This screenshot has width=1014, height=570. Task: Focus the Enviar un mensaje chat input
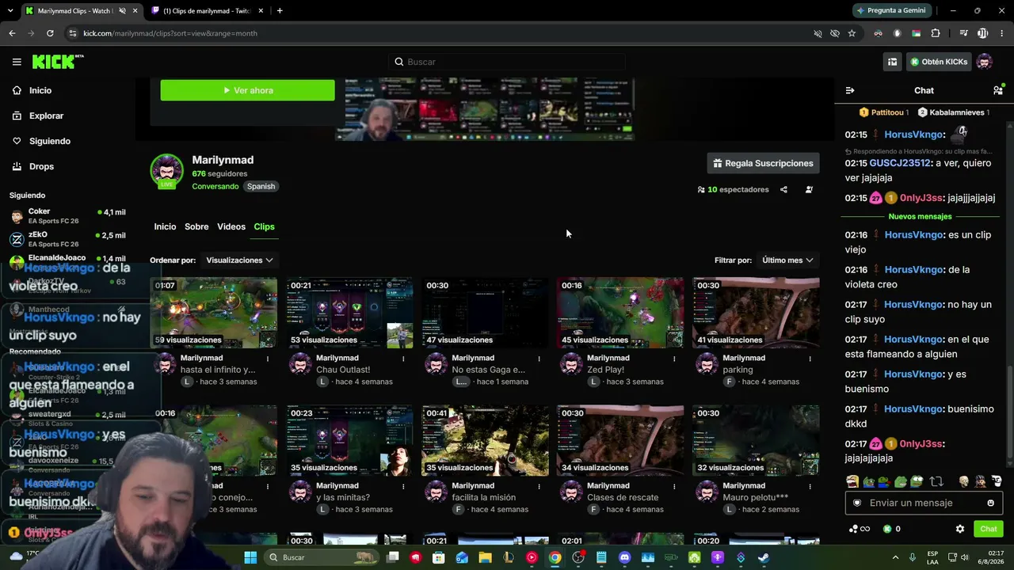pyautogui.click(x=924, y=503)
